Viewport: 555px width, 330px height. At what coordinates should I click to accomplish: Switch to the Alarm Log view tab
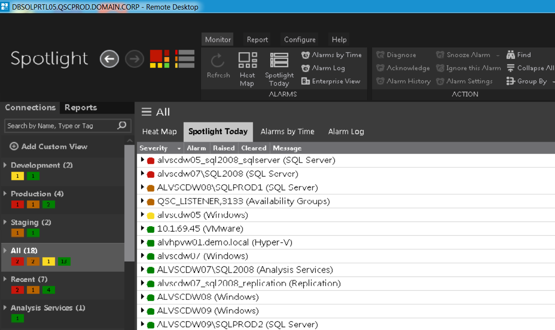tap(346, 132)
